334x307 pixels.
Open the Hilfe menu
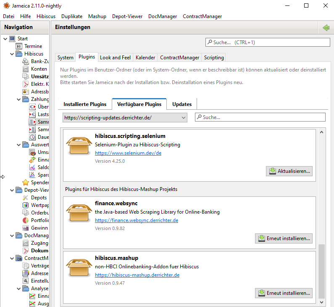25,16
